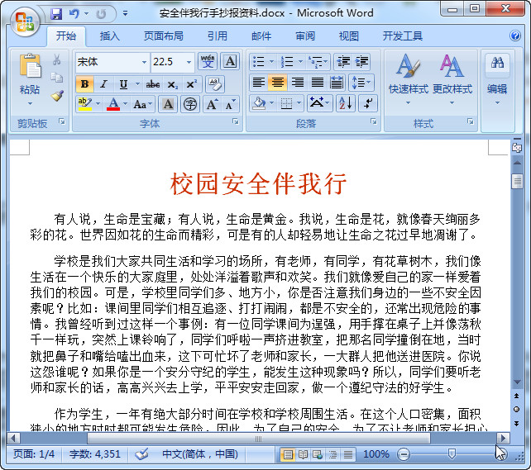Open font name dropdown 宋体
531x470 pixels.
144,62
